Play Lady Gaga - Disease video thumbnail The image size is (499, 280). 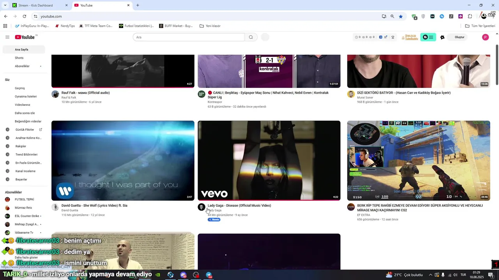point(269,161)
